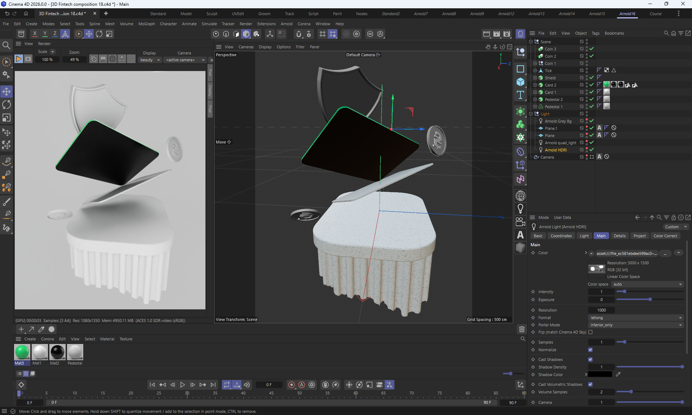Open the Portal Mode dropdown

[636, 325]
